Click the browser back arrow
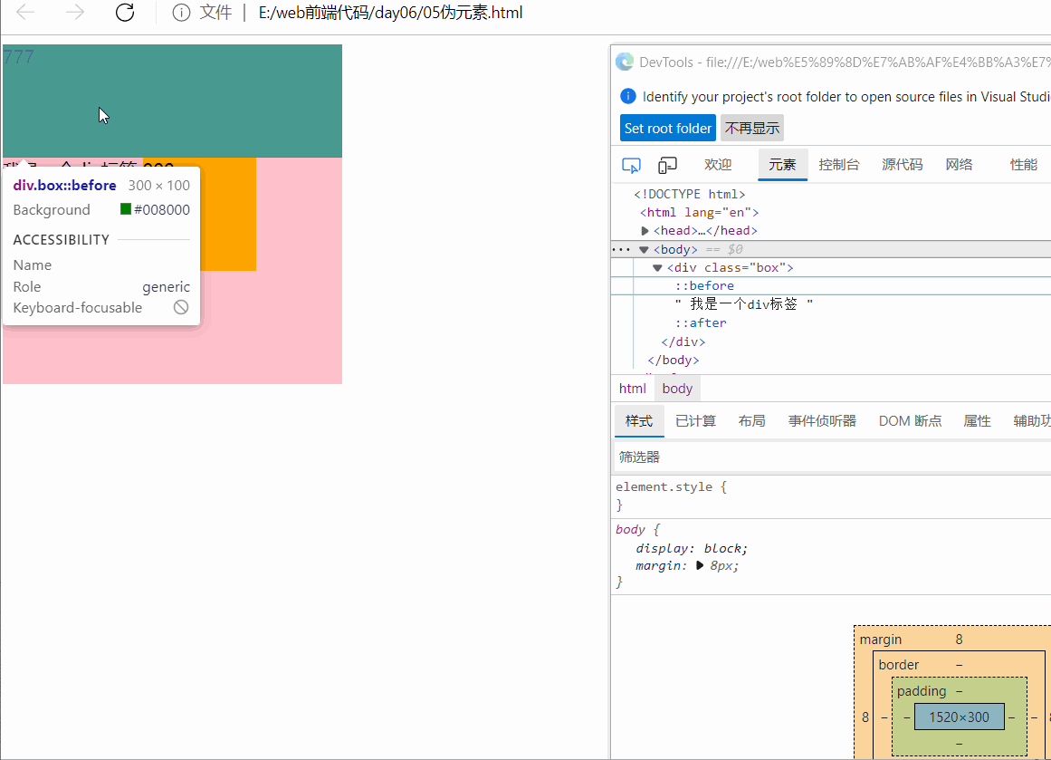 click(x=25, y=12)
